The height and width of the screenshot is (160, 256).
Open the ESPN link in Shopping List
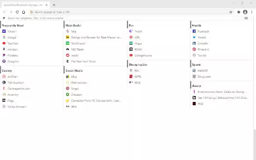tap(138, 76)
